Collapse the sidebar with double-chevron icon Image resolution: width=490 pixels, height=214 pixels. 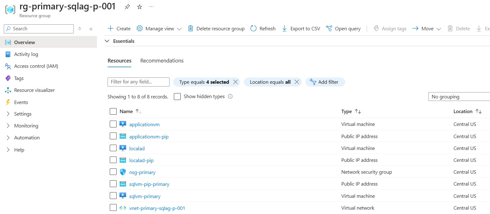point(91,29)
